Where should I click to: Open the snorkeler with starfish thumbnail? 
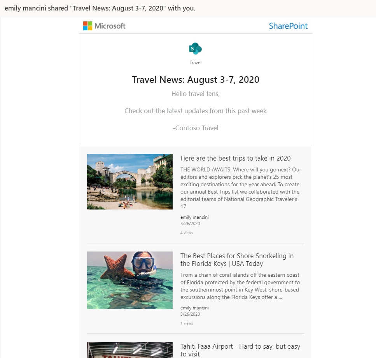[x=130, y=280]
